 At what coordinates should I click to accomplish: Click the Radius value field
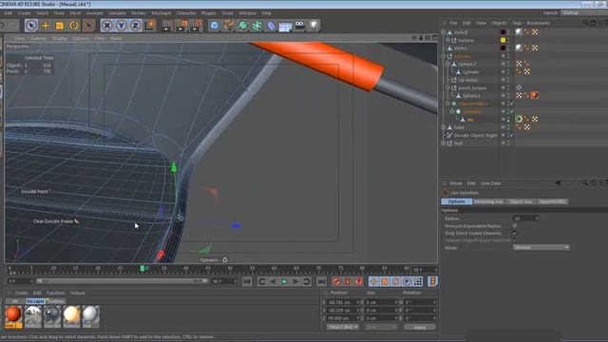pyautogui.click(x=525, y=218)
